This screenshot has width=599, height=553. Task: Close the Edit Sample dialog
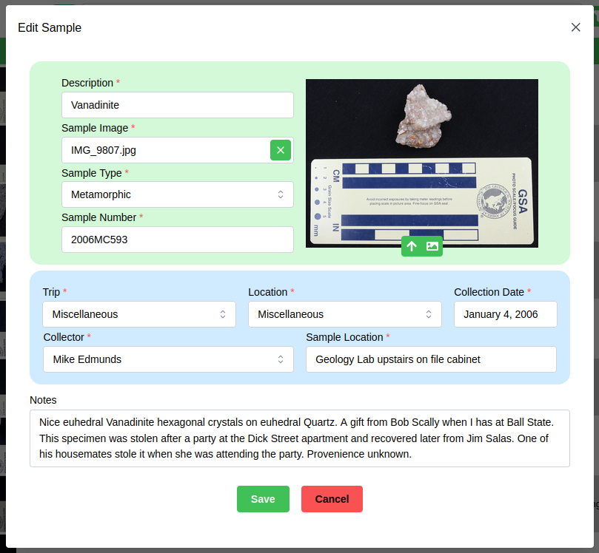pyautogui.click(x=575, y=27)
